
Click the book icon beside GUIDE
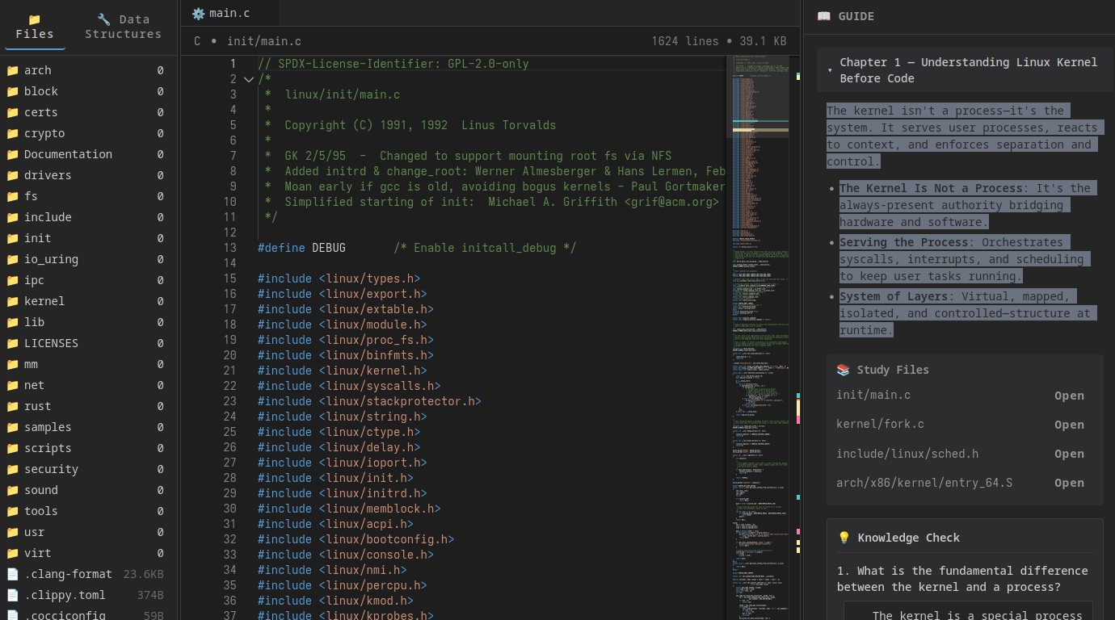point(823,16)
